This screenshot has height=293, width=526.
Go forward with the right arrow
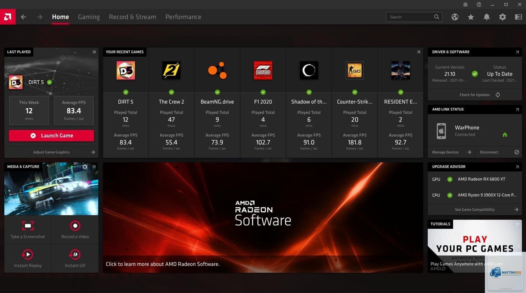[39, 17]
